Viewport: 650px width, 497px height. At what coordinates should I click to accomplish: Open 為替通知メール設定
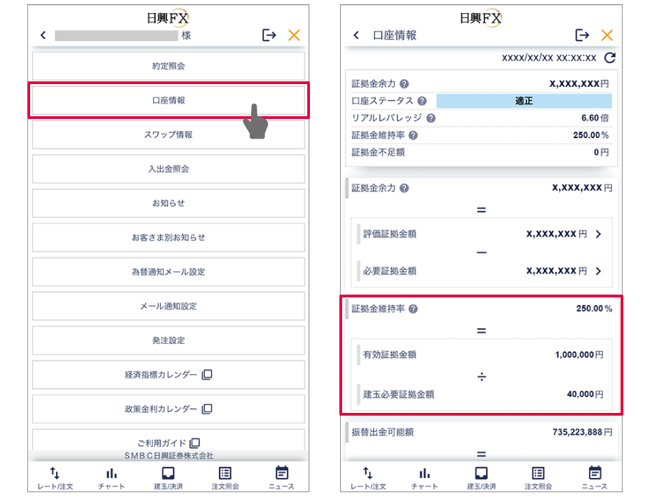click(x=168, y=271)
